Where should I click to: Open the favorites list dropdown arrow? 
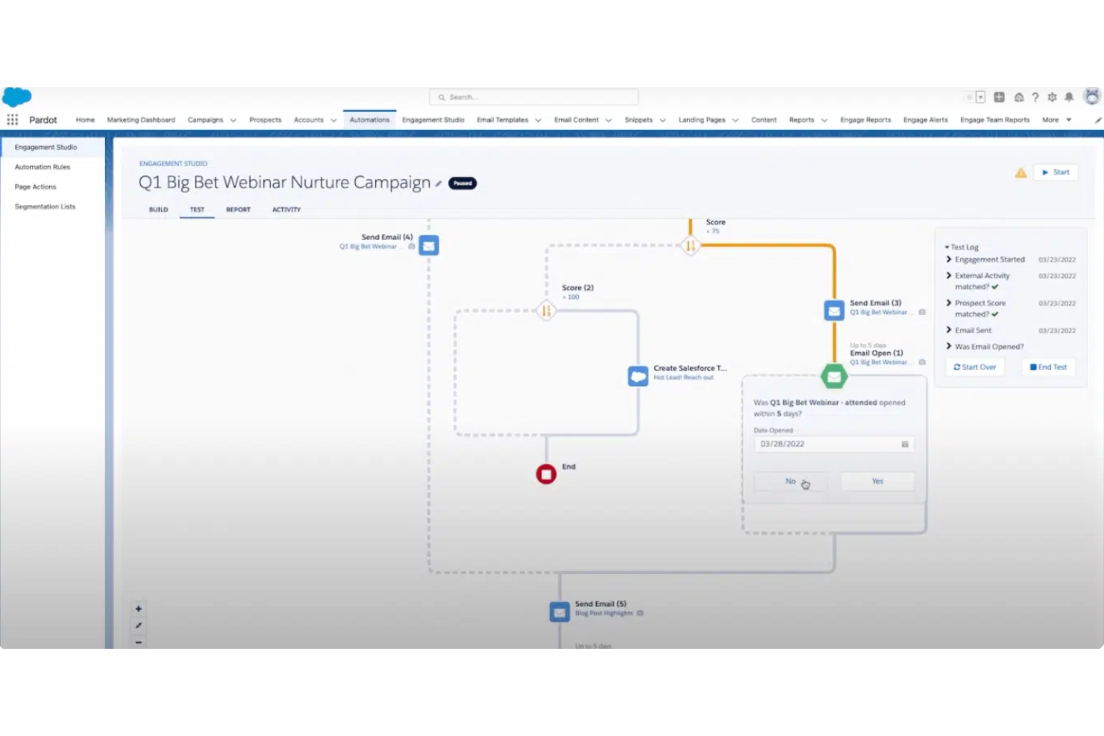click(980, 97)
